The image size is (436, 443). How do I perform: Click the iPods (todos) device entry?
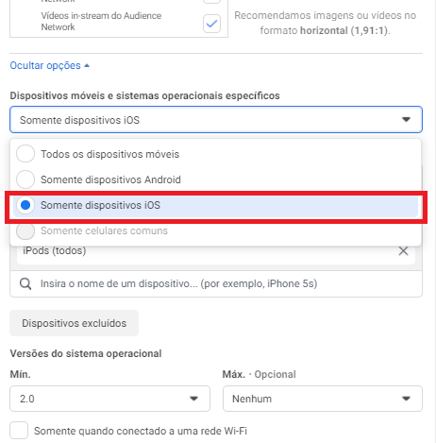coord(55,250)
